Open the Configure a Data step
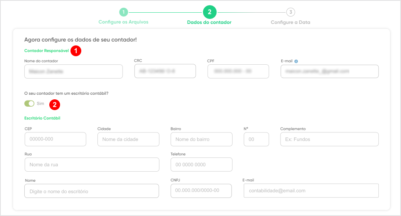401x216 pixels. (x=290, y=22)
